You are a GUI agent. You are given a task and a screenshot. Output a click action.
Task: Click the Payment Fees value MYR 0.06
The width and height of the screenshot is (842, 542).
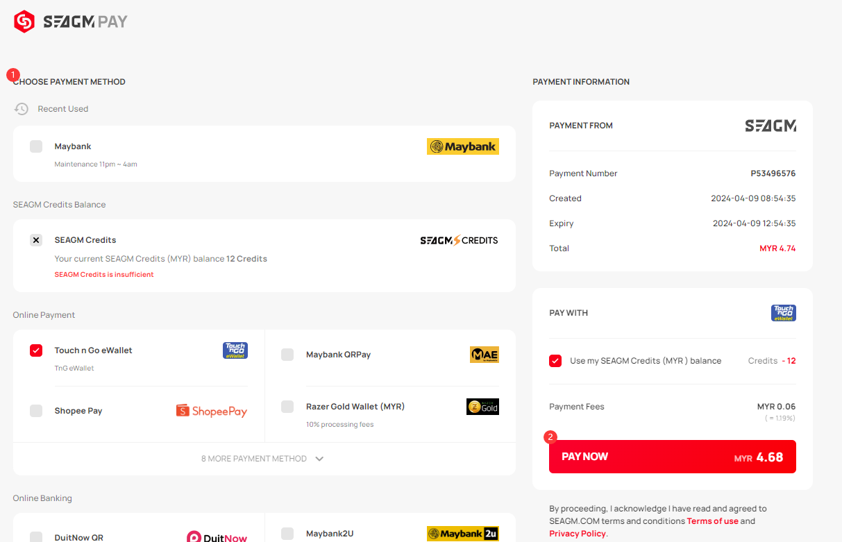click(777, 407)
